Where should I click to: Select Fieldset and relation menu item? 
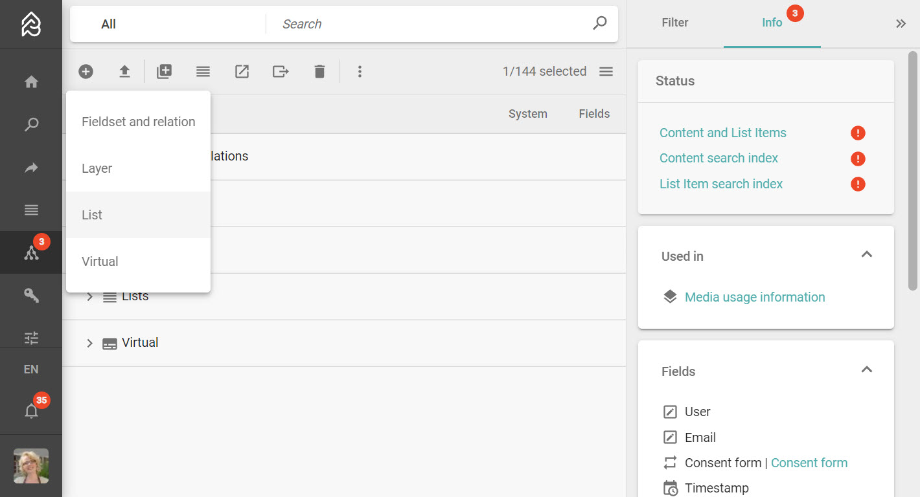[138, 122]
